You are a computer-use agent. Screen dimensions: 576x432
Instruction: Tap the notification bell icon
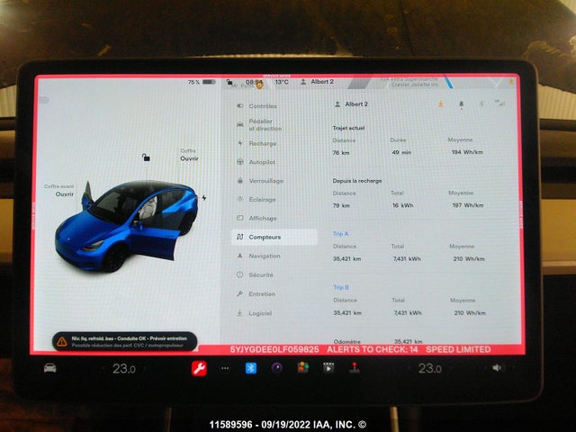461,104
